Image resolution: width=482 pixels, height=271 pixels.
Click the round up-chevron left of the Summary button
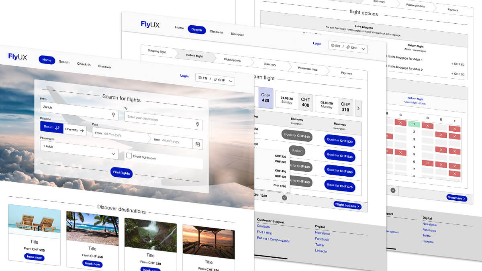tap(393, 190)
